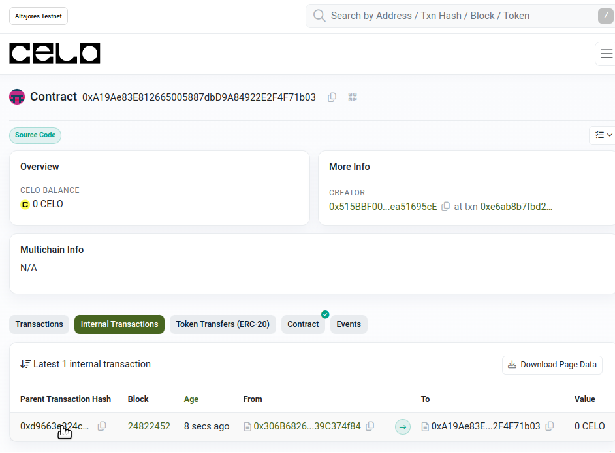The image size is (615, 453).
Task: Click the CELO logo
Action: tap(55, 54)
